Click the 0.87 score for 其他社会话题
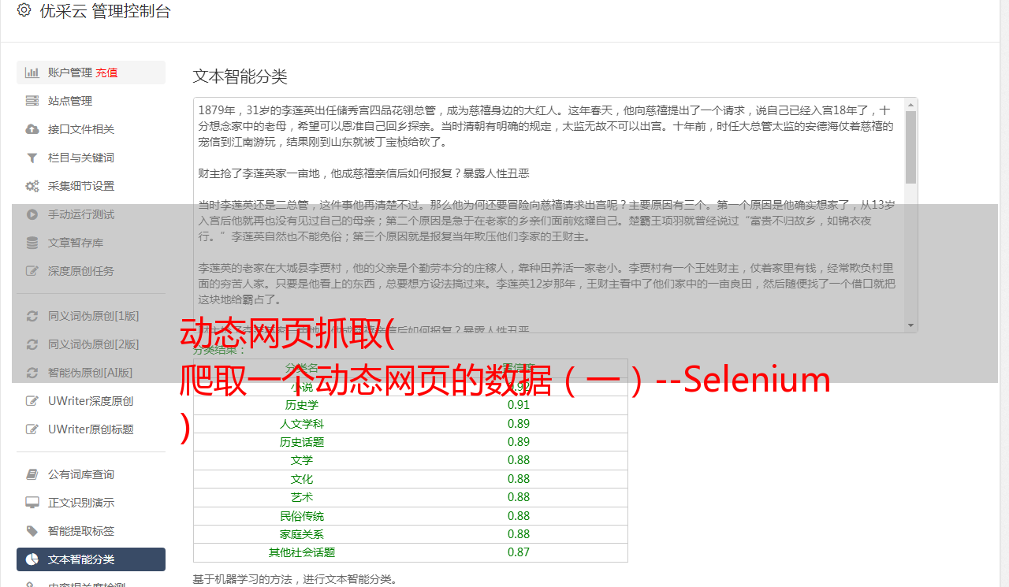Image resolution: width=1009 pixels, height=587 pixels. pyautogui.click(x=519, y=552)
